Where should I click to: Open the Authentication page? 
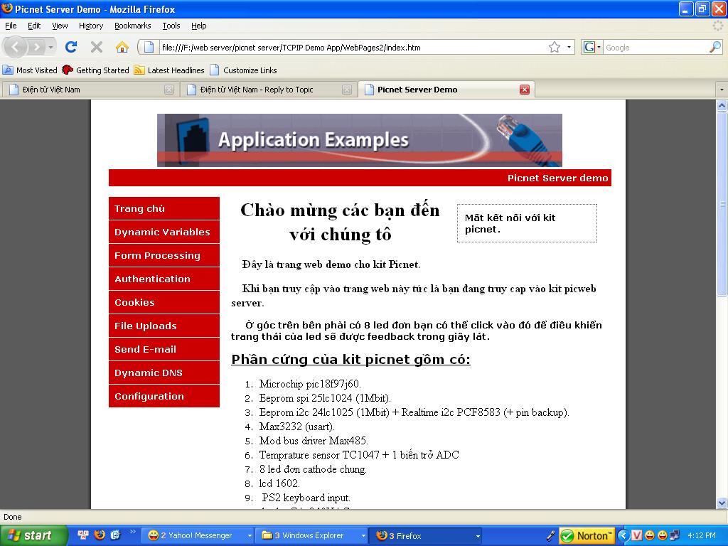click(164, 279)
